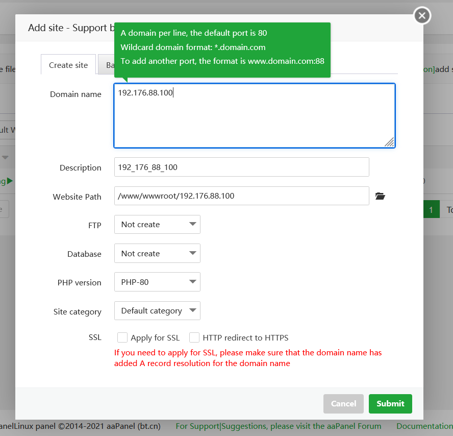The image size is (453, 436).
Task: Focus the Website Path input
Action: (x=241, y=196)
